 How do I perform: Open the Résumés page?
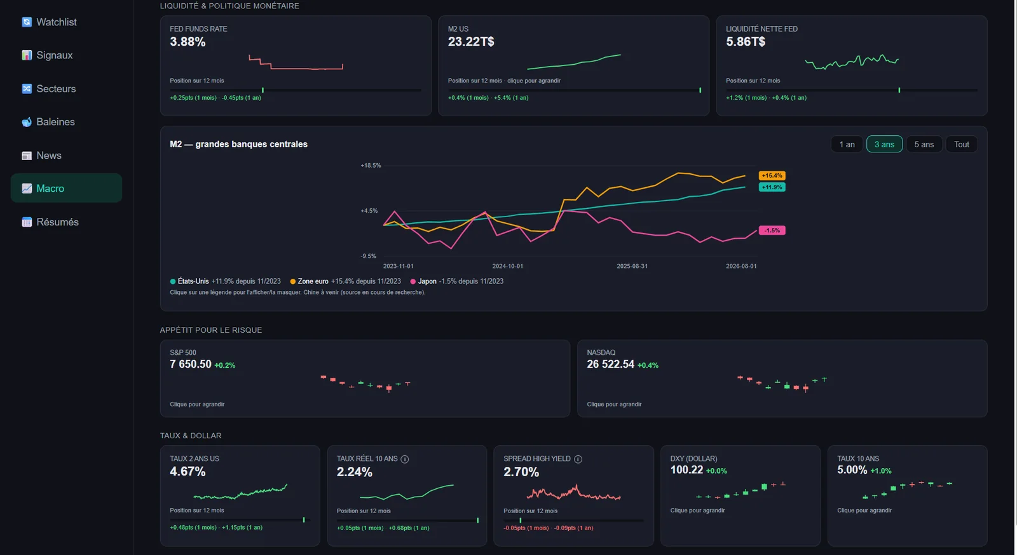pos(66,222)
